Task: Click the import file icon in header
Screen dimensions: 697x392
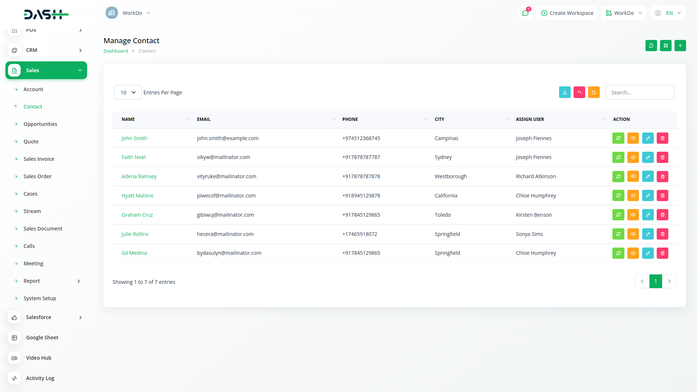Action: coord(651,46)
